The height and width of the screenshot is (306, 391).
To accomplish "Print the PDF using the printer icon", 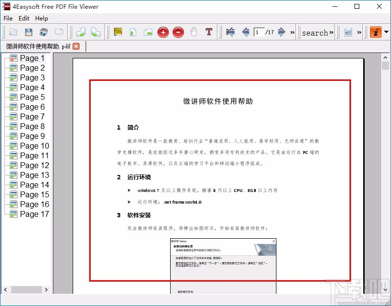I will pos(43,32).
